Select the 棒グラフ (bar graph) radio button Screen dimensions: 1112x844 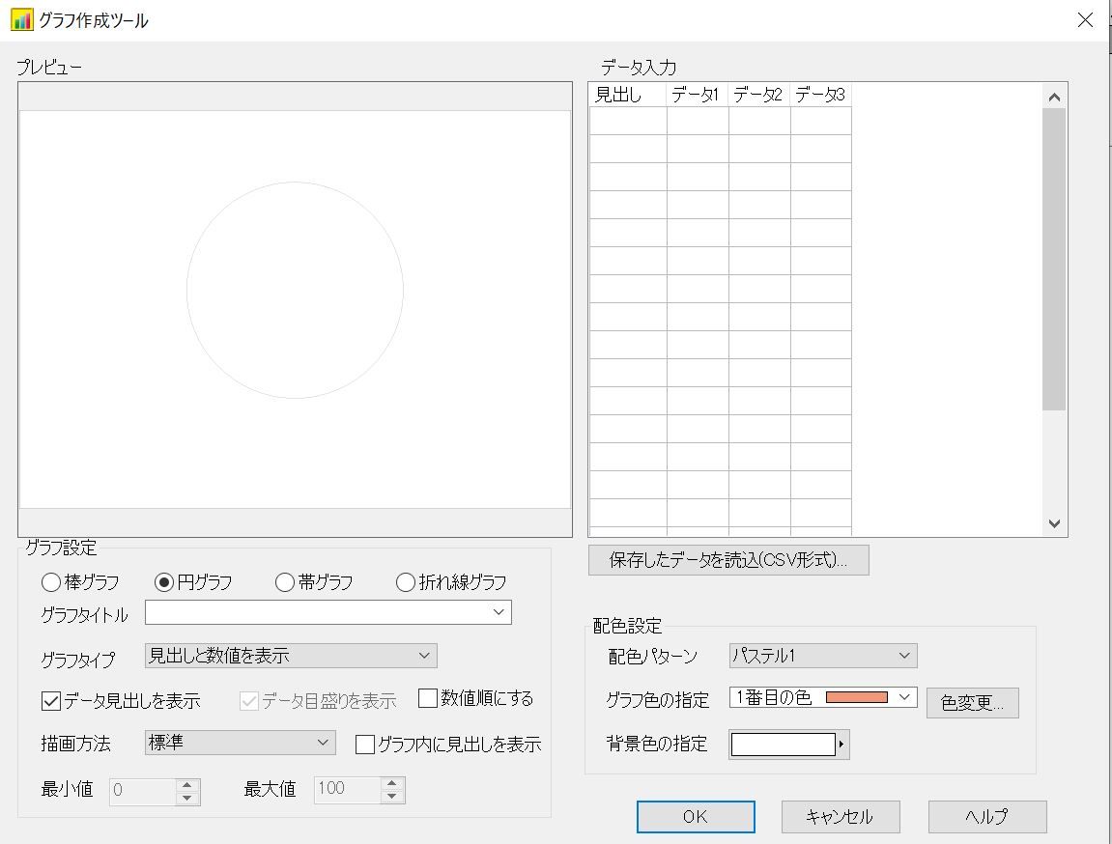pyautogui.click(x=48, y=582)
